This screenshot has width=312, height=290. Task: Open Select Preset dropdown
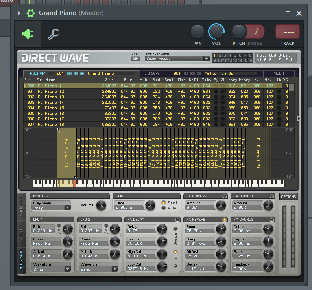(177, 59)
